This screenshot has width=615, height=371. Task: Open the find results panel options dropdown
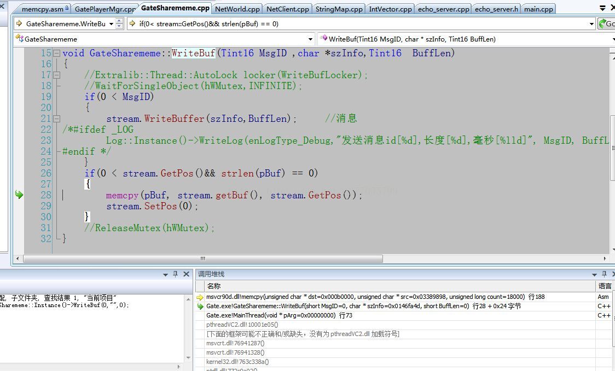165,275
